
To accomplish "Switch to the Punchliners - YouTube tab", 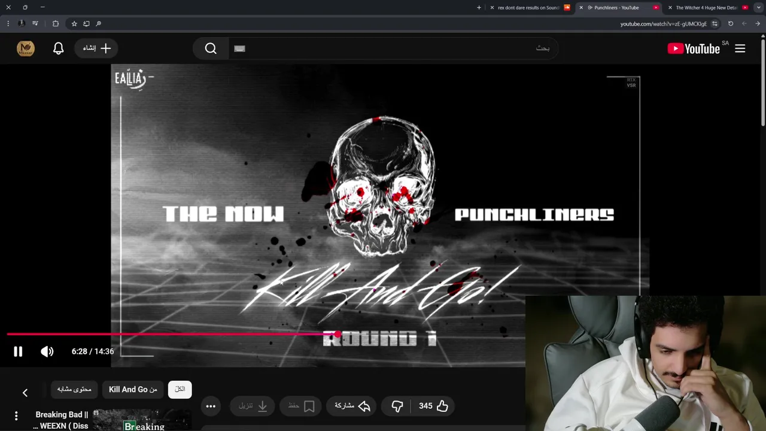I will [x=620, y=8].
